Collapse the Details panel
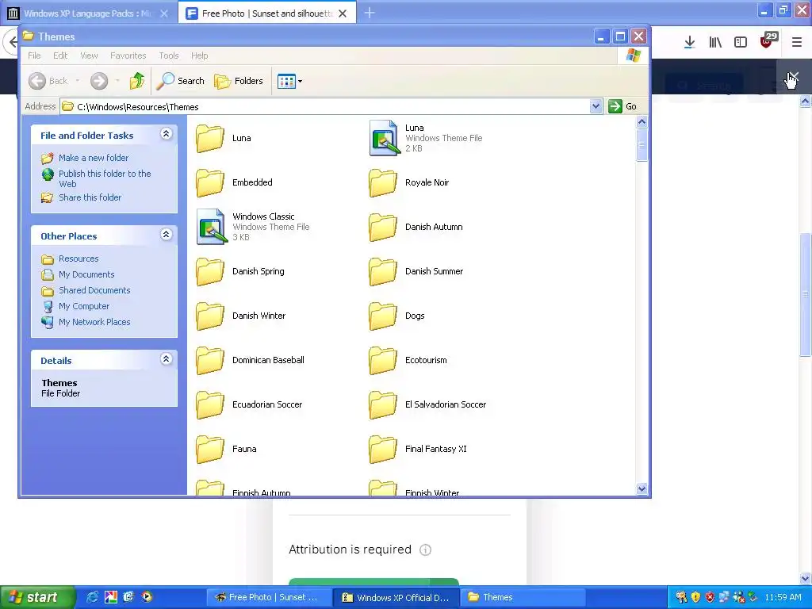The height and width of the screenshot is (609, 812). click(x=167, y=359)
